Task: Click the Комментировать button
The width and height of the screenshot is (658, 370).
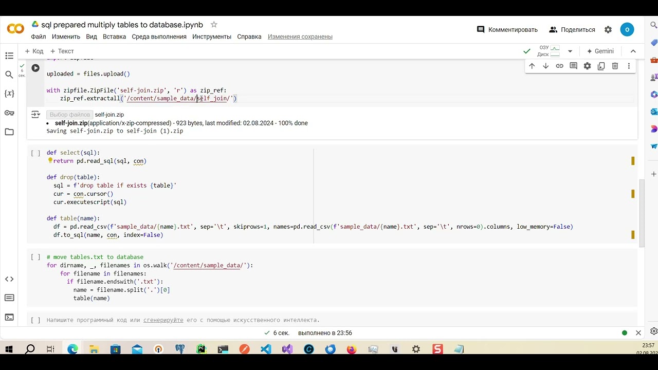Action: tap(507, 30)
